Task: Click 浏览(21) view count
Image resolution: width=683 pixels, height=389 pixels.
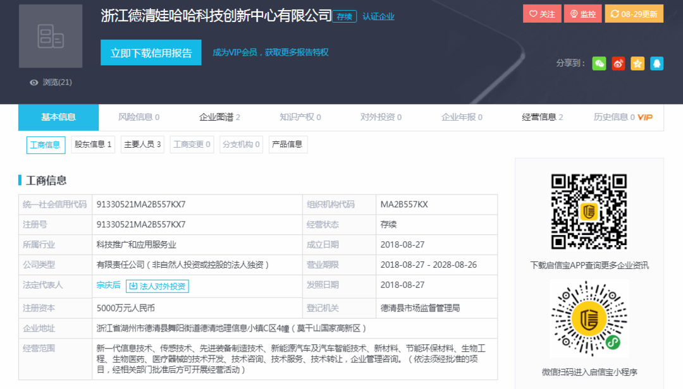Action: coord(57,82)
